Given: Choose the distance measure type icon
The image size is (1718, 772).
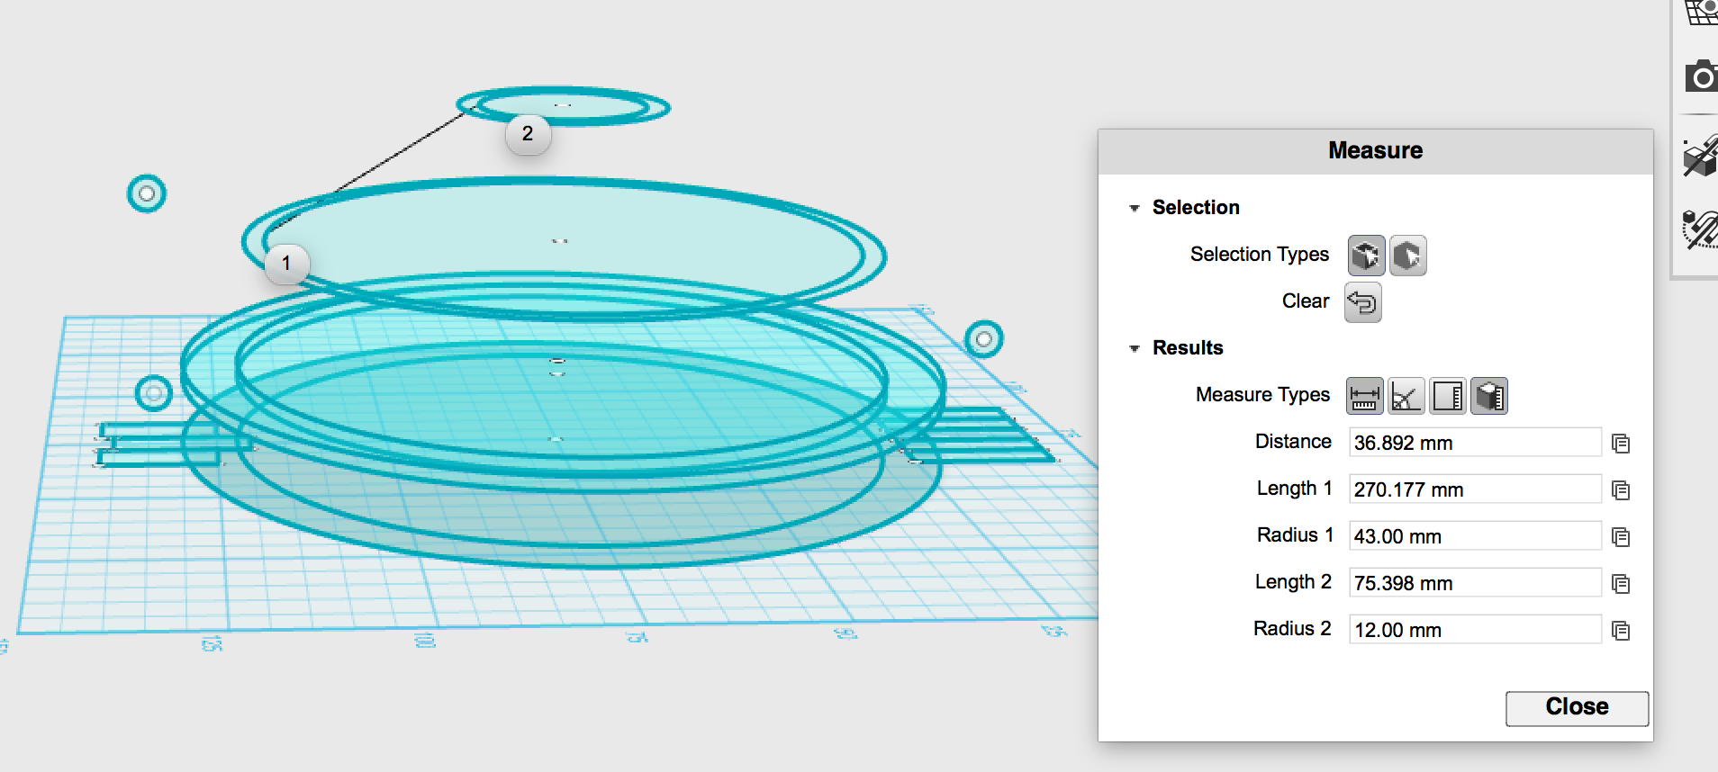Looking at the screenshot, I should click(1364, 396).
